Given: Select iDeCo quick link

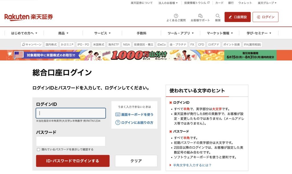Looking at the screenshot, I should (x=161, y=44).
